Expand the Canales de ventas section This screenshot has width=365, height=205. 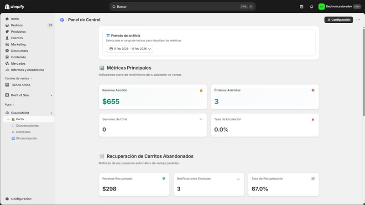[18, 78]
